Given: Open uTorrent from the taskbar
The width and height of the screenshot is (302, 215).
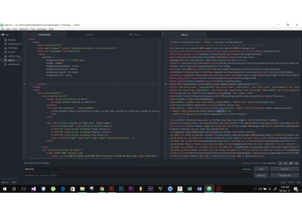Looking at the screenshot, I should (53, 189).
